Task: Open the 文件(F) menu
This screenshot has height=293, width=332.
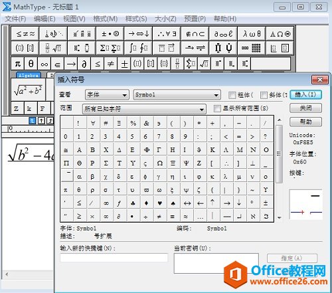Action: [x=15, y=19]
